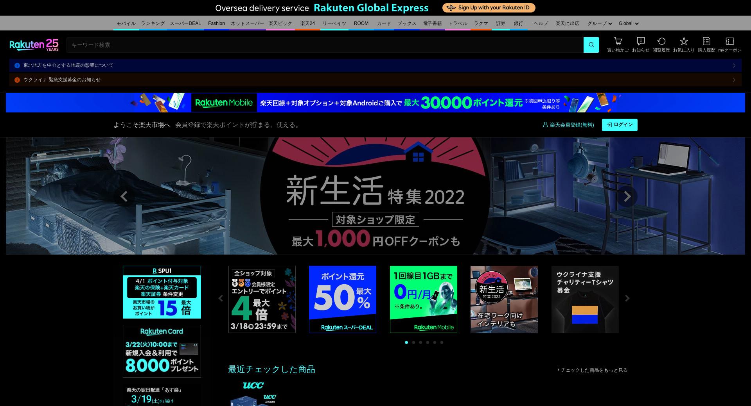Select the fifth carousel pagination dot
This screenshot has width=751, height=406.
pos(435,342)
